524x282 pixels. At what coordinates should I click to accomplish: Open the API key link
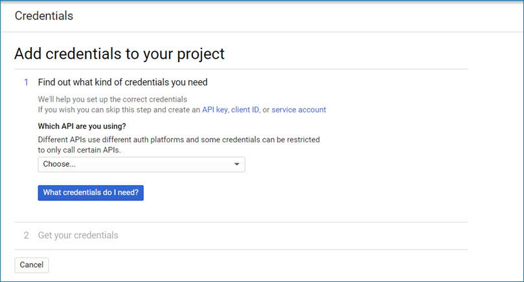[214, 110]
